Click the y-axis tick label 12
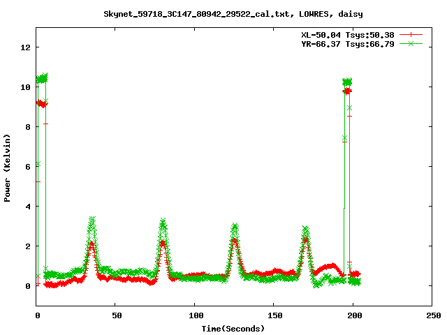The image size is (447, 335). tap(25, 47)
